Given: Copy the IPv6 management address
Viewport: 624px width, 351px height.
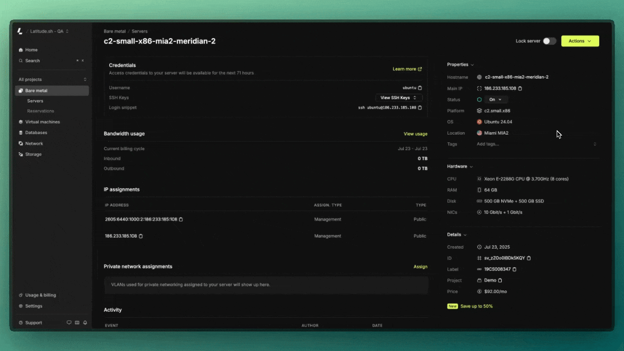Looking at the screenshot, I should (181, 219).
